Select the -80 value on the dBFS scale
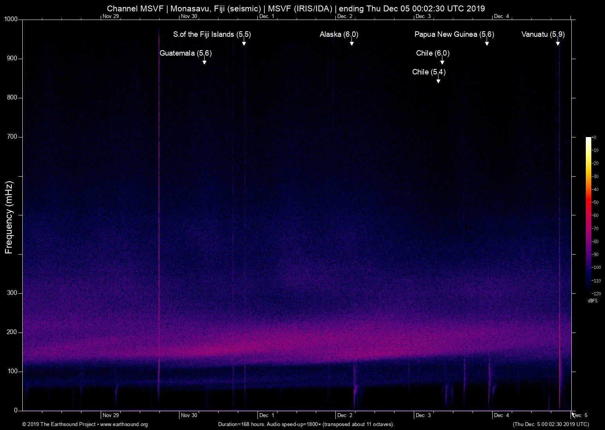 [595, 241]
